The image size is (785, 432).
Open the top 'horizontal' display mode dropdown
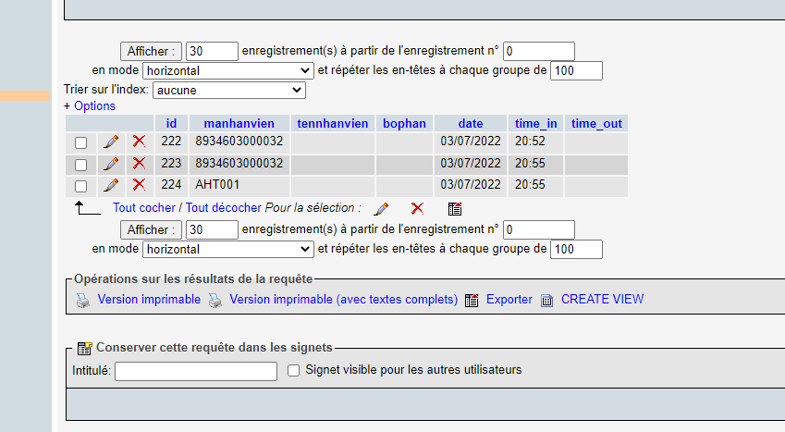(228, 70)
